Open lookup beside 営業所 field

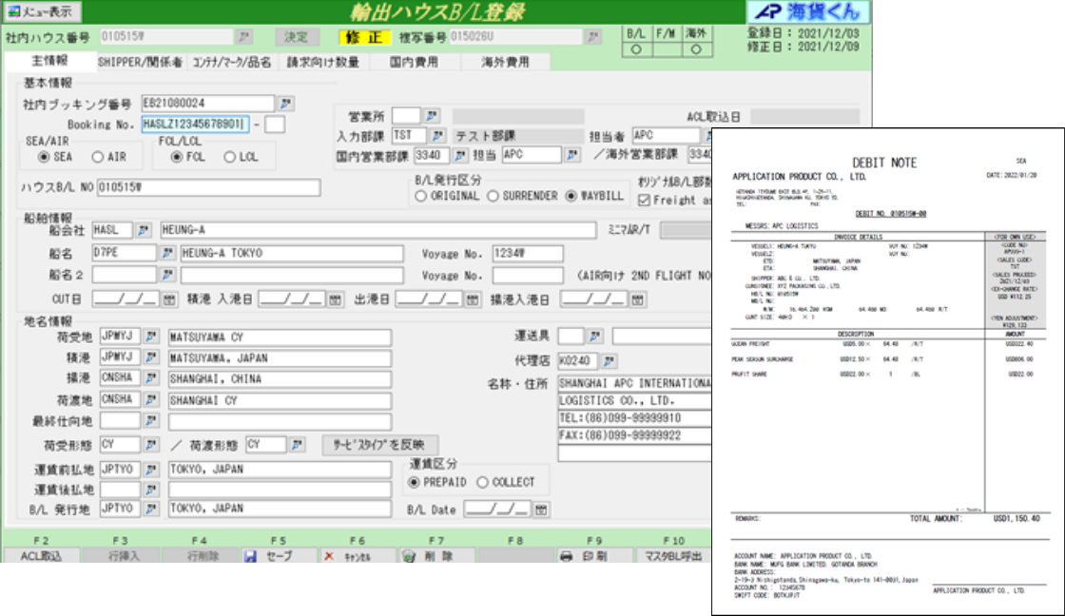point(432,116)
